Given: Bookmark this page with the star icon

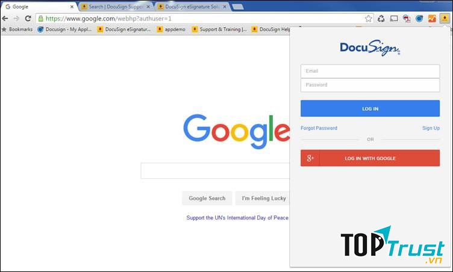Looking at the screenshot, I should pos(368,19).
